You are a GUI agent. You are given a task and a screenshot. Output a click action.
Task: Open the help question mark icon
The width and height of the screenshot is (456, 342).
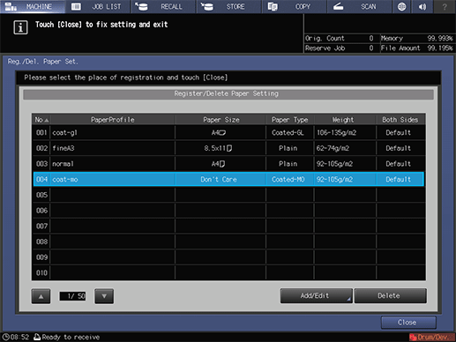pos(445,6)
